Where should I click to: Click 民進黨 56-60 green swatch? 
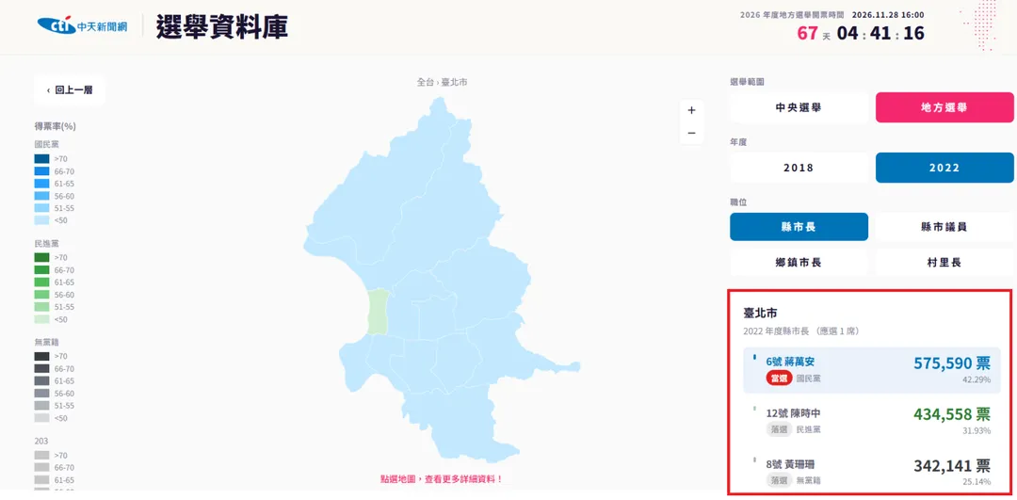pos(42,295)
